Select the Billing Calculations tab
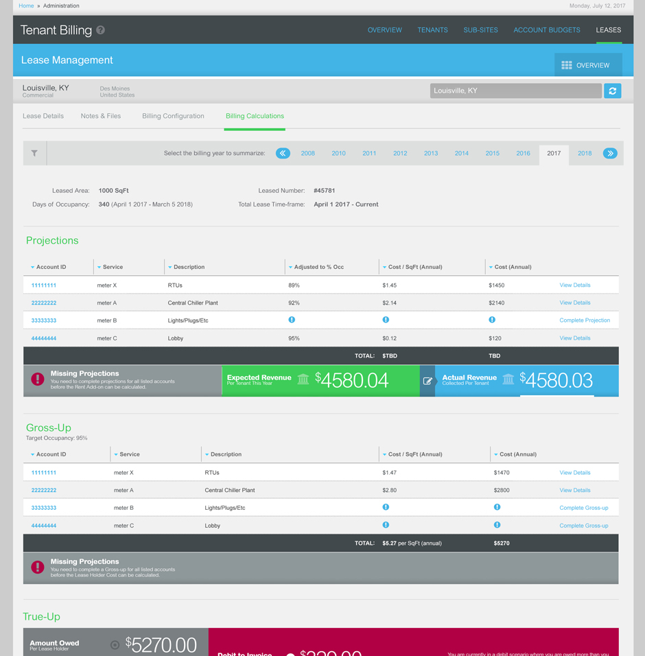 [x=255, y=116]
